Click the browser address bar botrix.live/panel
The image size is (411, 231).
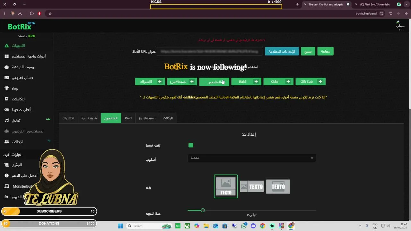[366, 13]
